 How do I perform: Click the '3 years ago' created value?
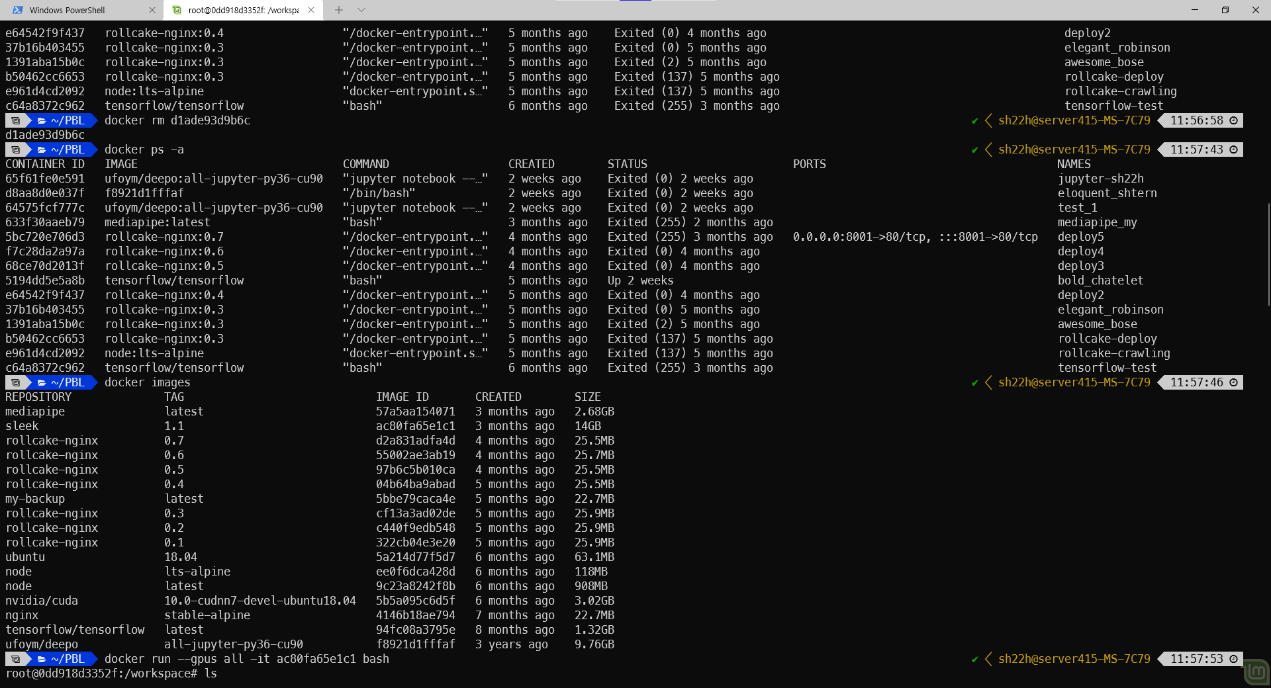(x=512, y=644)
